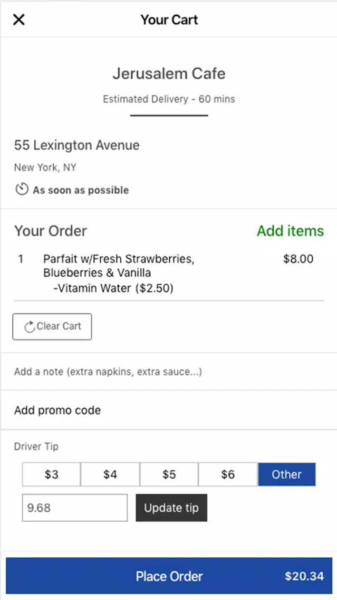Tap the clock icon beside As soon as possible

click(x=22, y=190)
